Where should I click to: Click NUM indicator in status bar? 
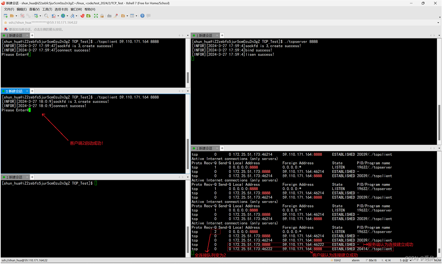pos(437,260)
